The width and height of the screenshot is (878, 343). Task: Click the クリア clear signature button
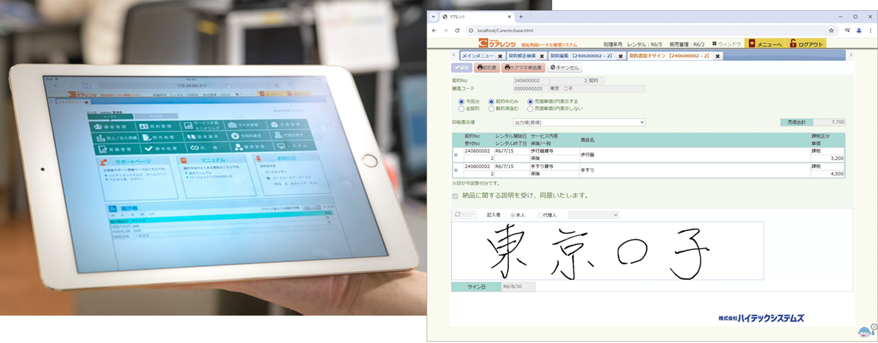[466, 214]
